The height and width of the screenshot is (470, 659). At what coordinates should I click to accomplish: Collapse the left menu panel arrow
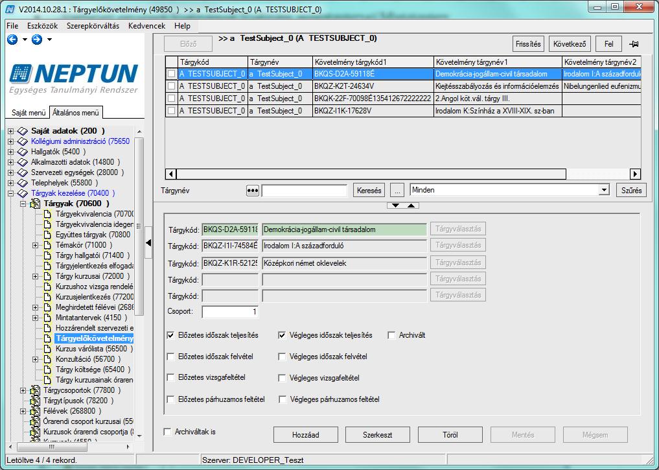pyautogui.click(x=148, y=242)
